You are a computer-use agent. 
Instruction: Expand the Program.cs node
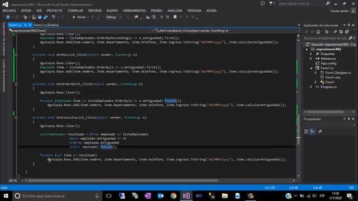[x=311, y=87]
